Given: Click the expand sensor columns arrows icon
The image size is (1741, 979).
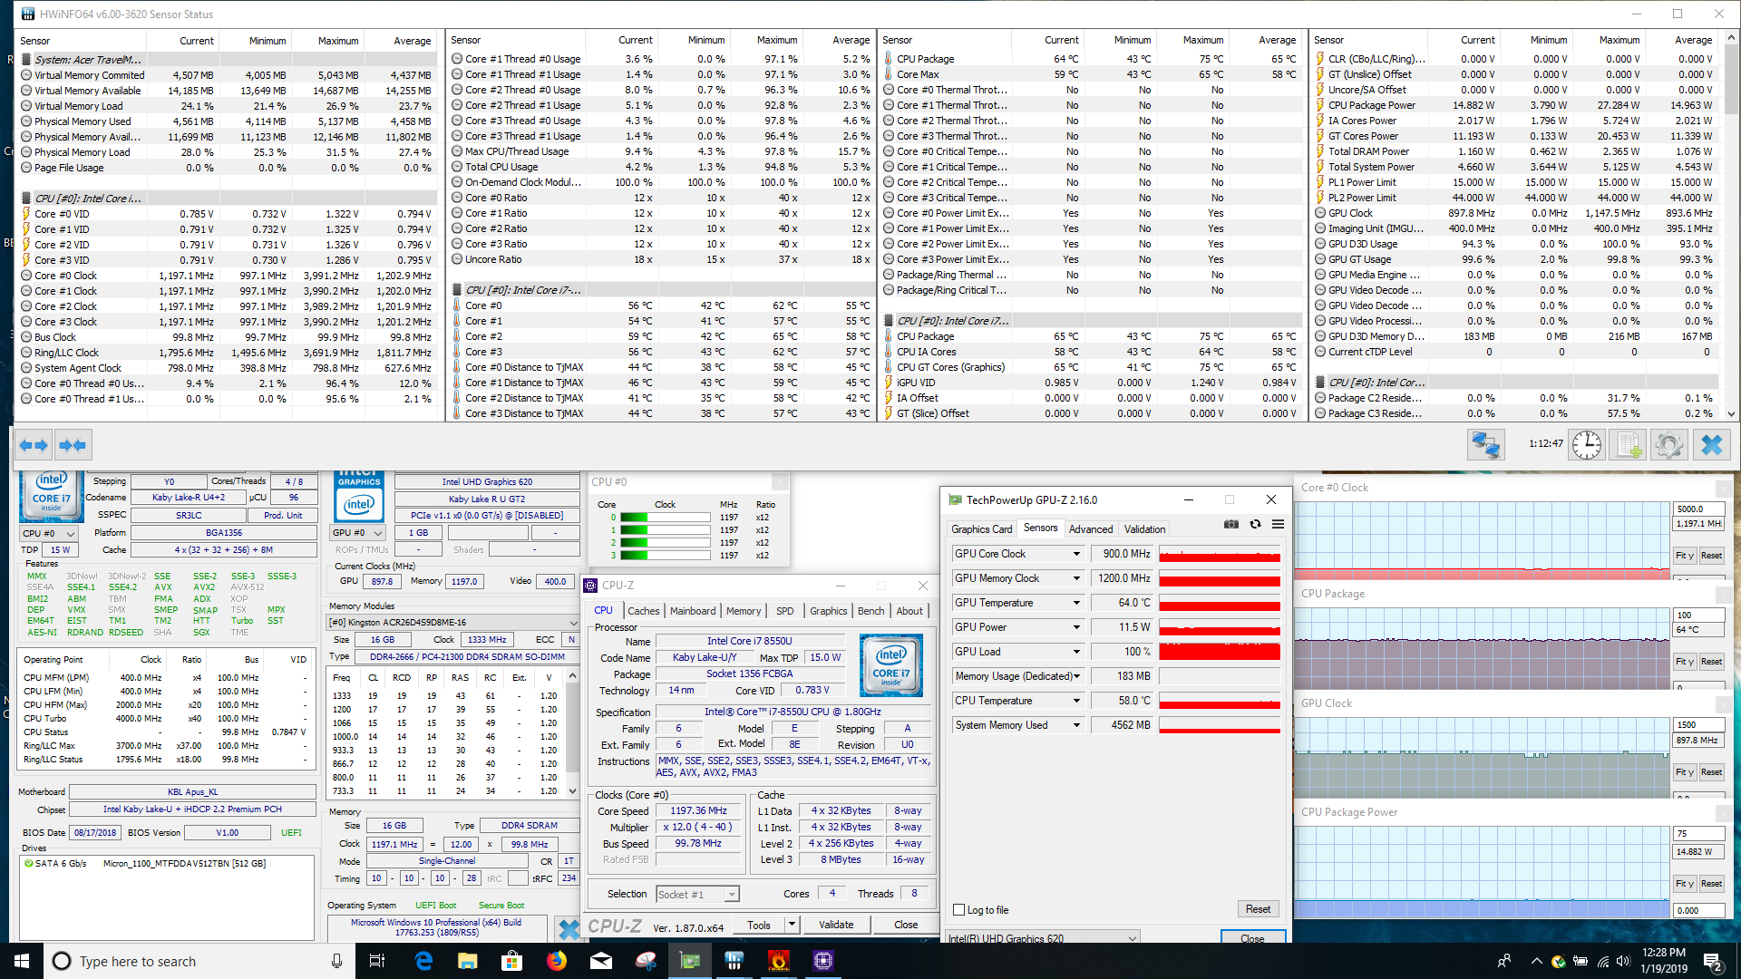Looking at the screenshot, I should 34,445.
